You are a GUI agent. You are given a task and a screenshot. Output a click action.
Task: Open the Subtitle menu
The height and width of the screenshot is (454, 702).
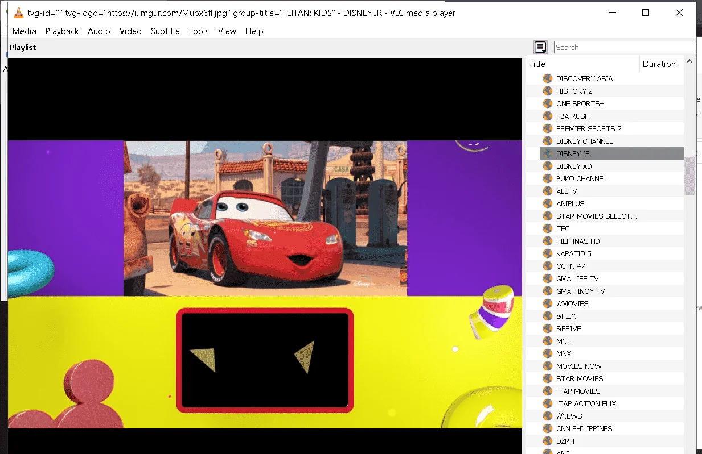pos(165,31)
